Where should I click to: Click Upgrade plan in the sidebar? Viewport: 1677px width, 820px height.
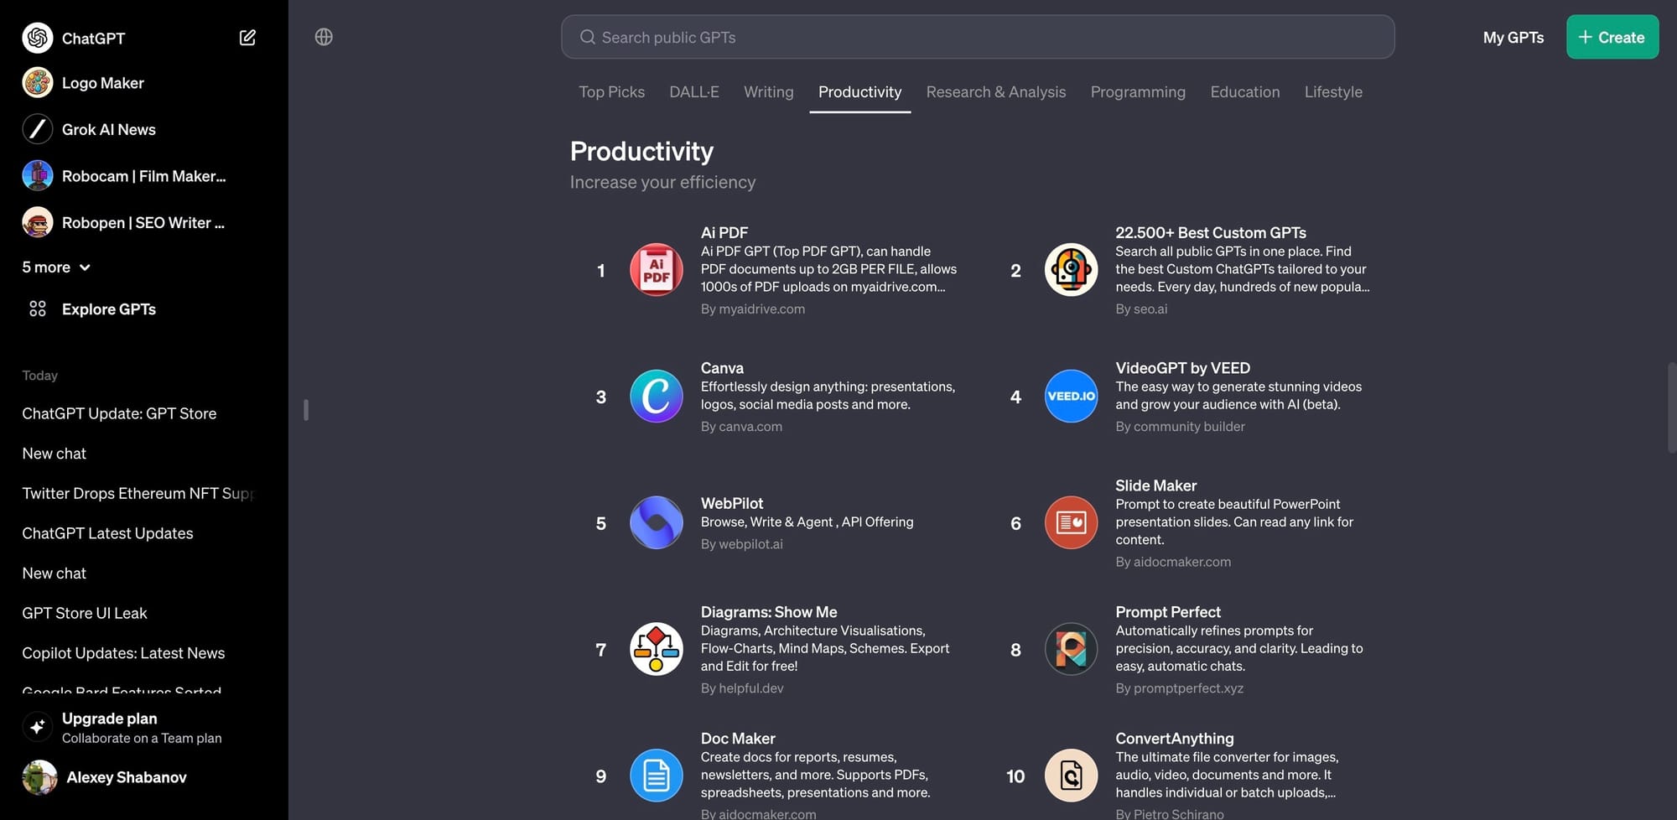tap(110, 719)
